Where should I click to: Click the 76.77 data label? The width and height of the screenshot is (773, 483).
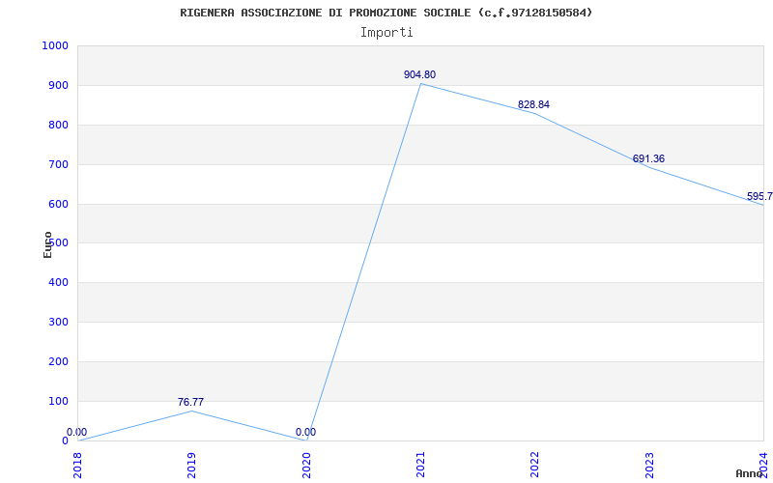point(190,402)
